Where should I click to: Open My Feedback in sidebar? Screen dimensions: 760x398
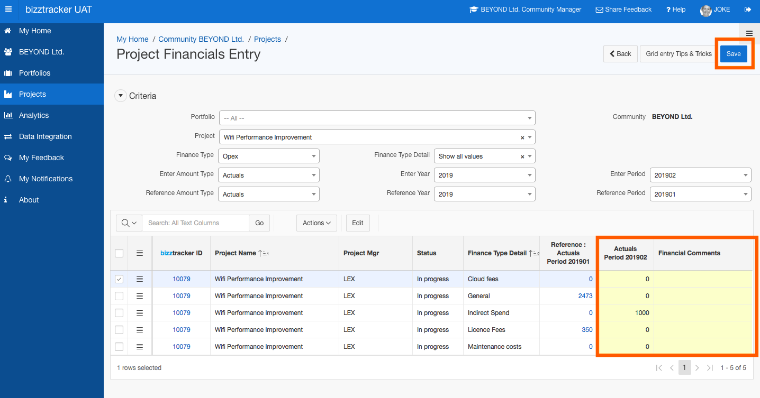pyautogui.click(x=52, y=158)
